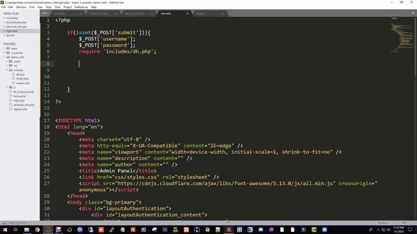The image size is (417, 234).
Task: Open the Windows Start menu
Action: [x=5, y=229]
